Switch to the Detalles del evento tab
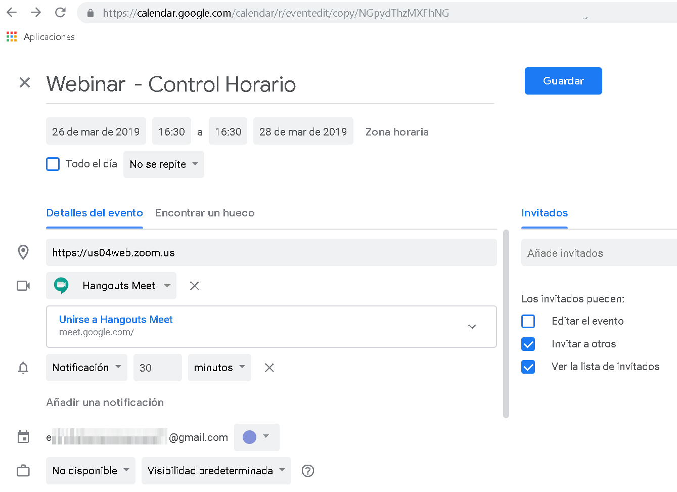The height and width of the screenshot is (492, 677). (95, 213)
